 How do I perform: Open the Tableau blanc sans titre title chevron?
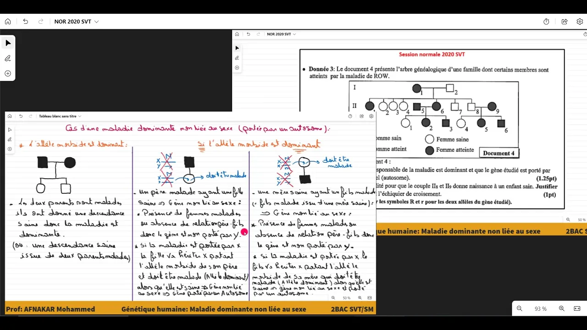(79, 116)
